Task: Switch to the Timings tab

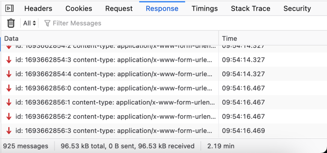Action: pos(205,8)
